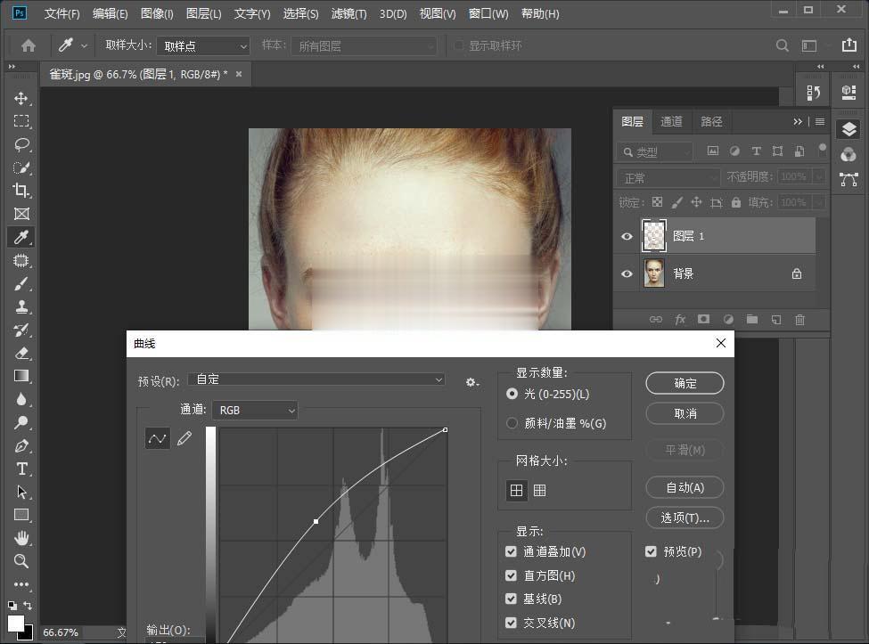Screen dimensions: 869x644
Task: Select the Crop tool
Action: point(21,191)
